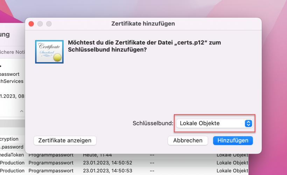Screen dimensions: 287x175
Task: Select the row dated 23.01.2023, 14:50:53
Action: pyautogui.click(x=124, y=170)
